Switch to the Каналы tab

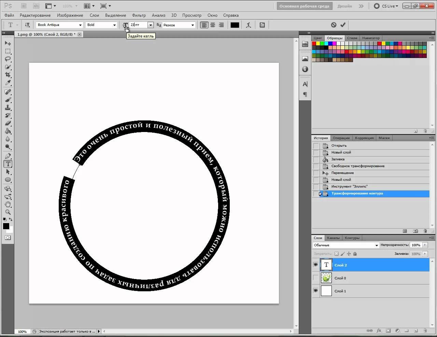[333, 238]
